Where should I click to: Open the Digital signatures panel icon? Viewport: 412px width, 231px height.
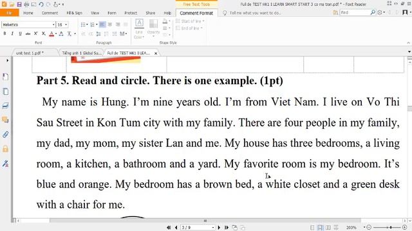(6, 164)
